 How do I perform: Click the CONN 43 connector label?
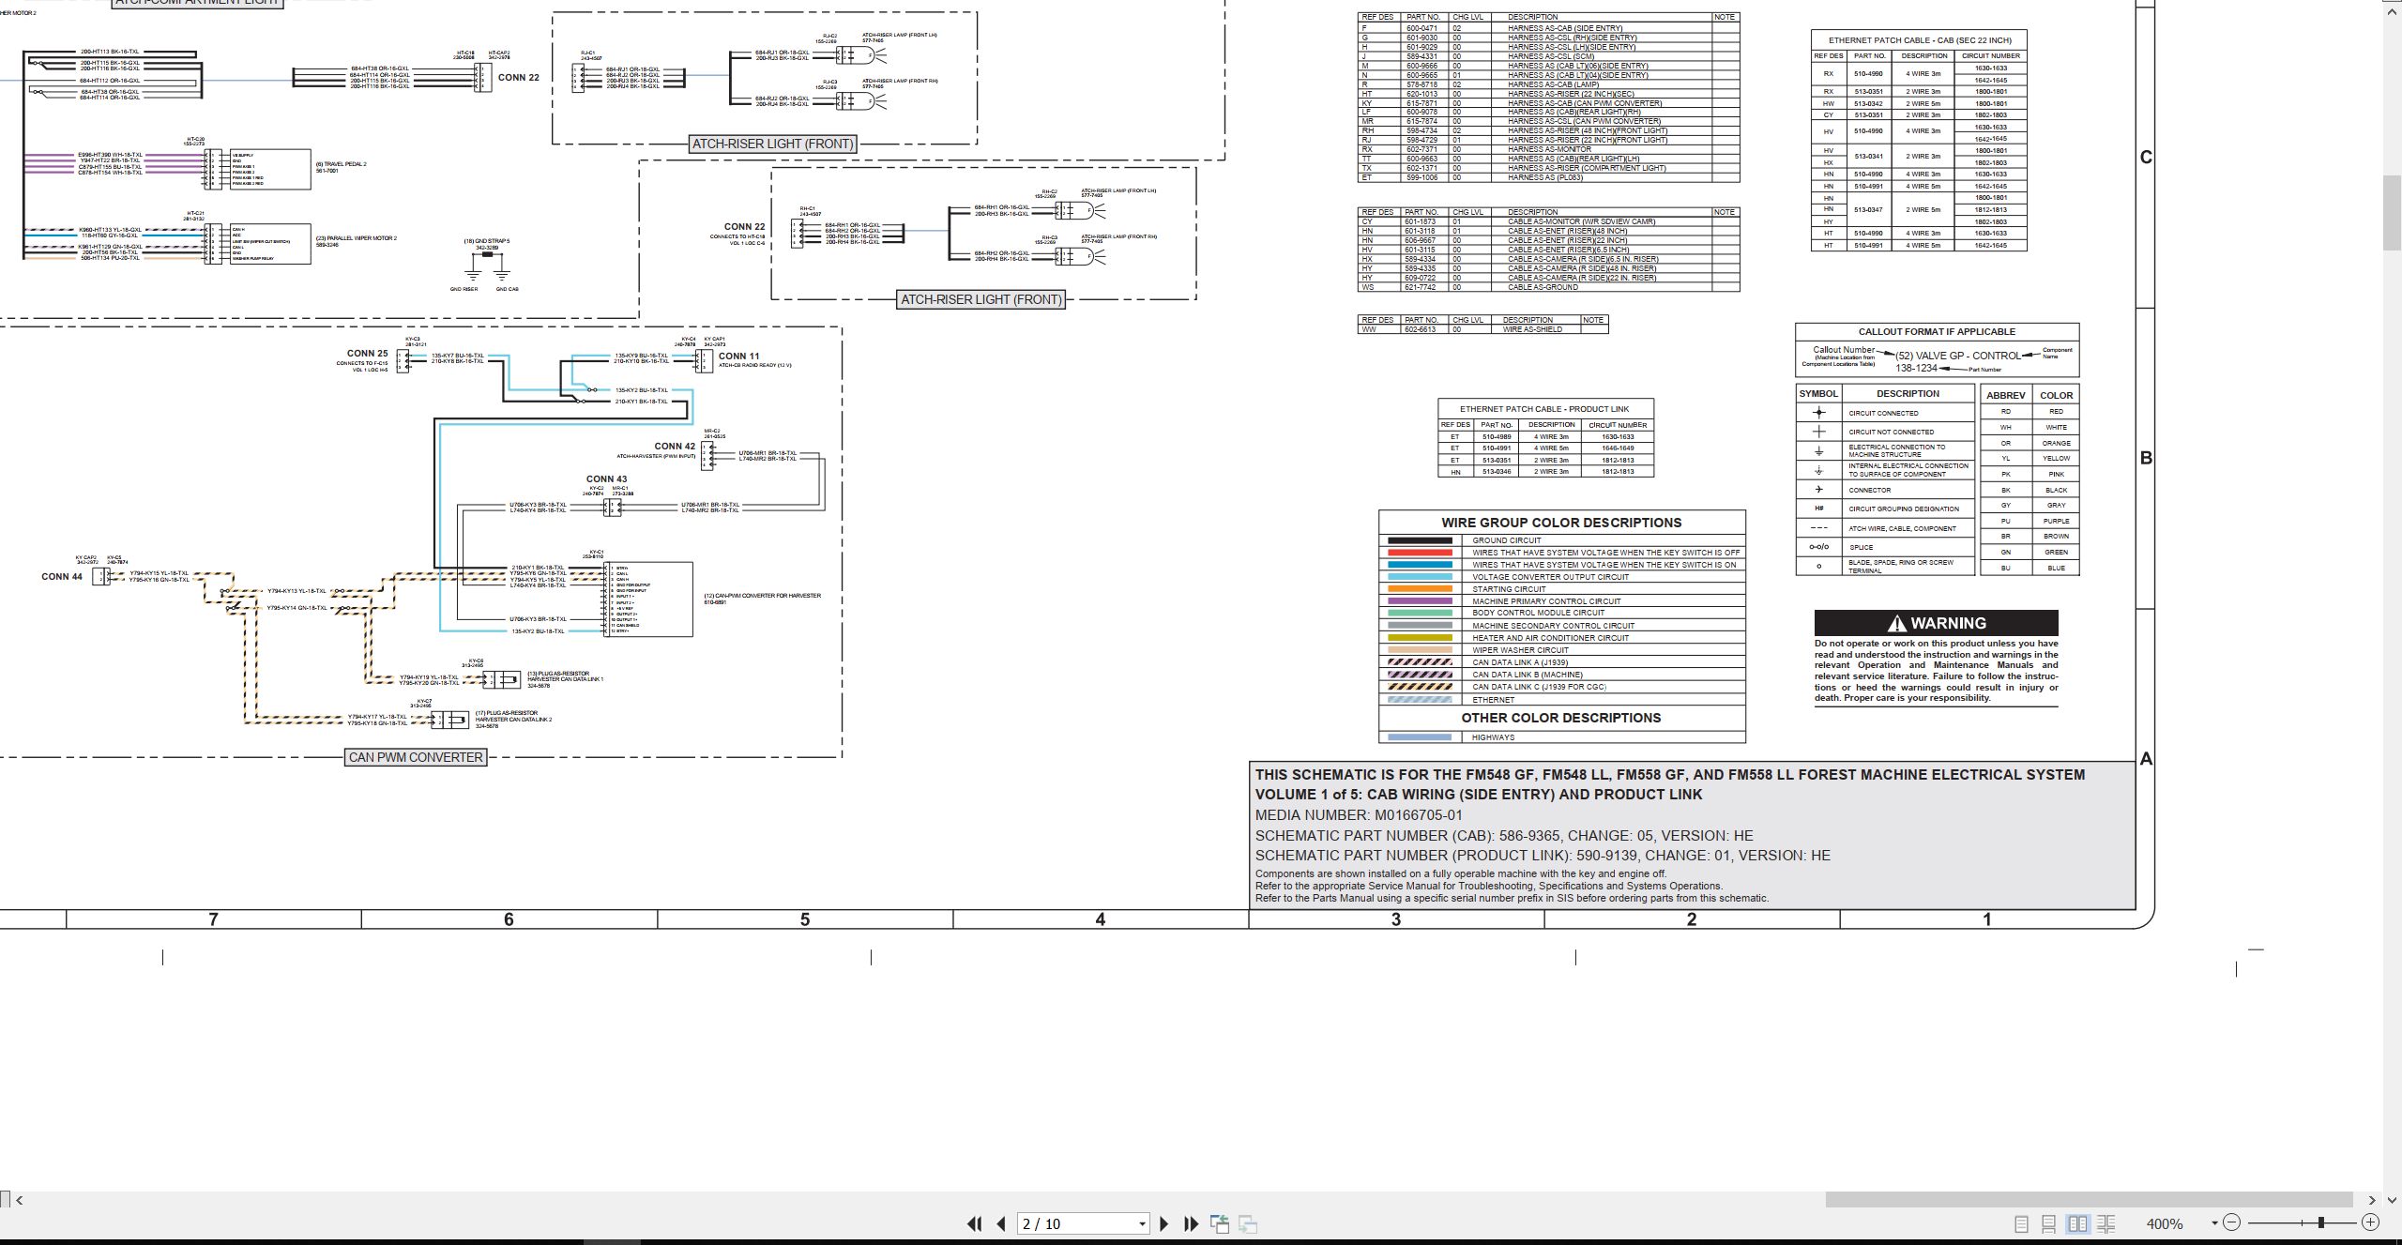coord(606,479)
